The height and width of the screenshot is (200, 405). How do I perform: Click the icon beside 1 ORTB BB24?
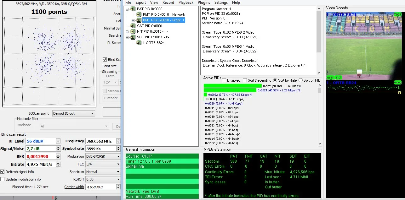click(x=139, y=43)
